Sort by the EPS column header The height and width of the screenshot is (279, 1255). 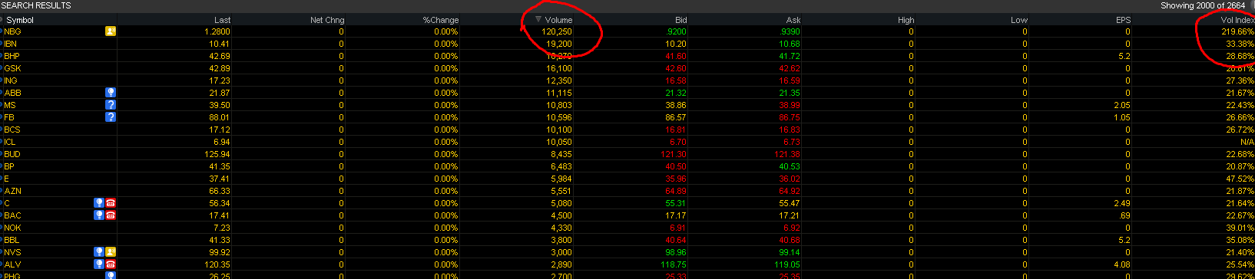point(1123,20)
